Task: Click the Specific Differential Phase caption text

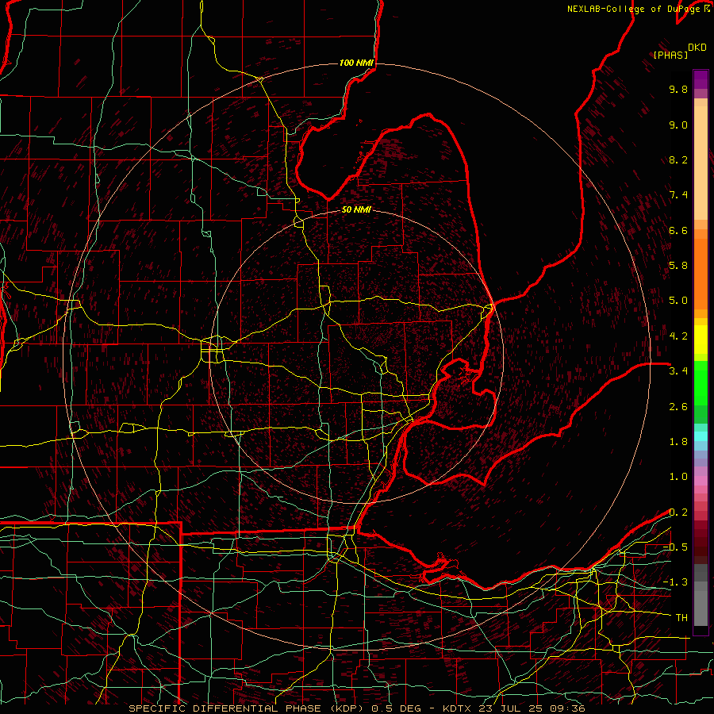Action: click(357, 708)
